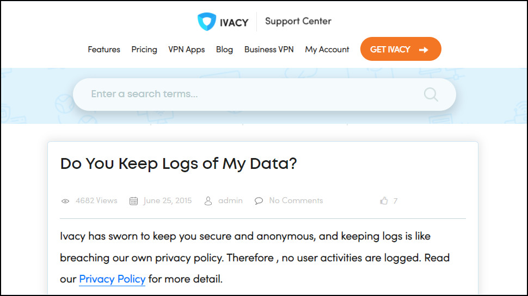Go to My Account
528x296 pixels.
327,49
